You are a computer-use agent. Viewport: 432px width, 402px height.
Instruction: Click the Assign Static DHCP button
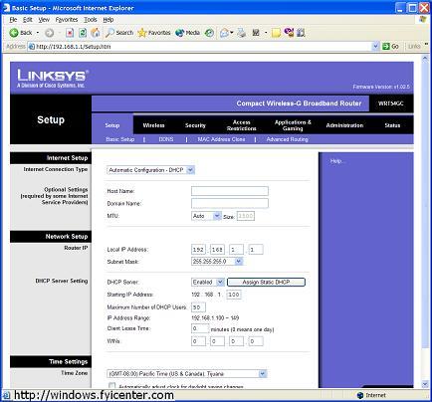[x=266, y=282]
